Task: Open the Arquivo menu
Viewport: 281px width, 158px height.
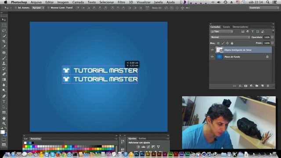Action: point(36,2)
